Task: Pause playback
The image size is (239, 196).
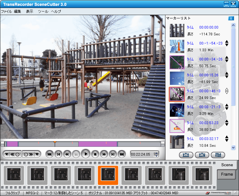Action: (x=76, y=154)
